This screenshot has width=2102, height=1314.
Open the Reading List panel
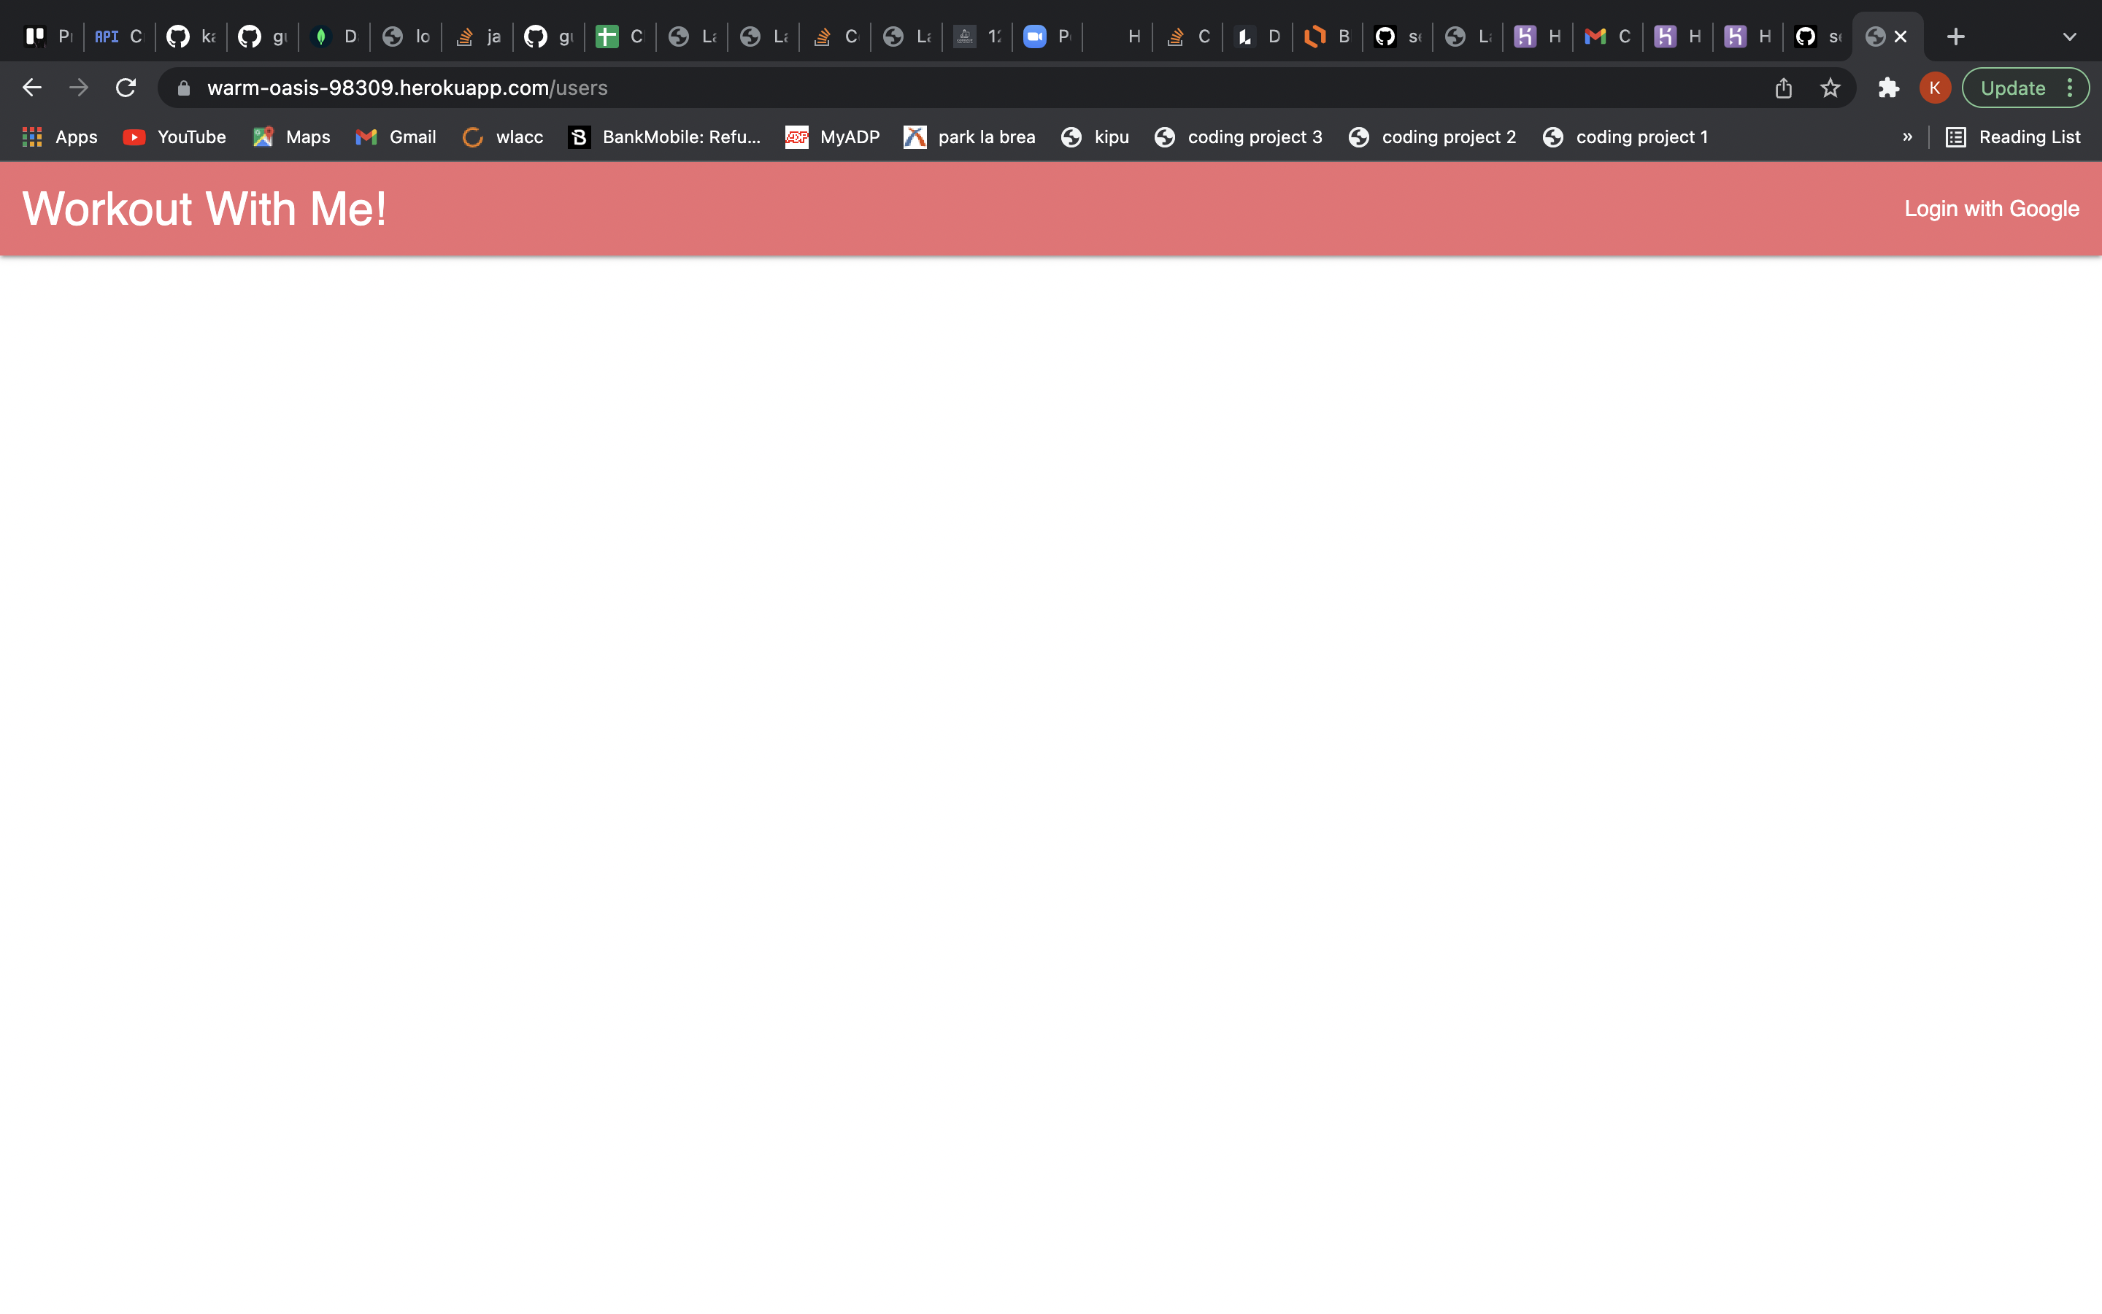(2014, 137)
